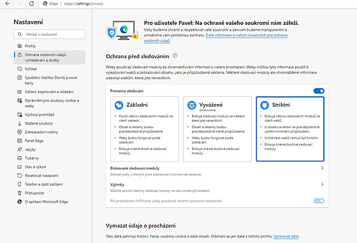357x243 pixels.
Task: Click the Výjimky row label
Action: (117, 184)
